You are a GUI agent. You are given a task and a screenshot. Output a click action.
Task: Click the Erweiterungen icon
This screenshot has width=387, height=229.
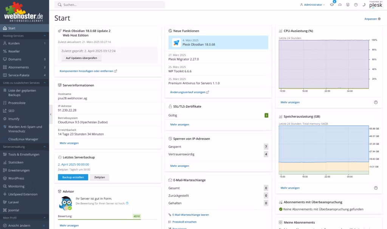(x=5, y=170)
